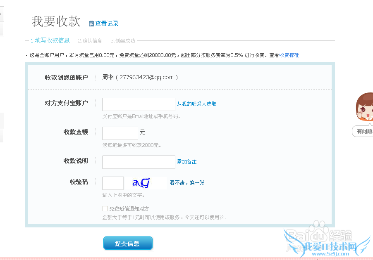Click 从我的联系人选取 link

[196, 104]
